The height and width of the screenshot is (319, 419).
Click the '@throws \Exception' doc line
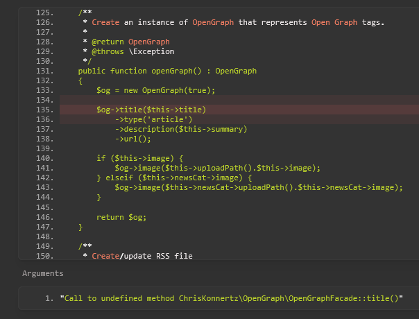tap(132, 51)
